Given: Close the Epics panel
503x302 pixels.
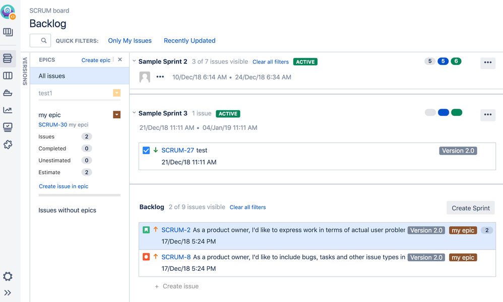Looking at the screenshot, I should click(x=120, y=59).
